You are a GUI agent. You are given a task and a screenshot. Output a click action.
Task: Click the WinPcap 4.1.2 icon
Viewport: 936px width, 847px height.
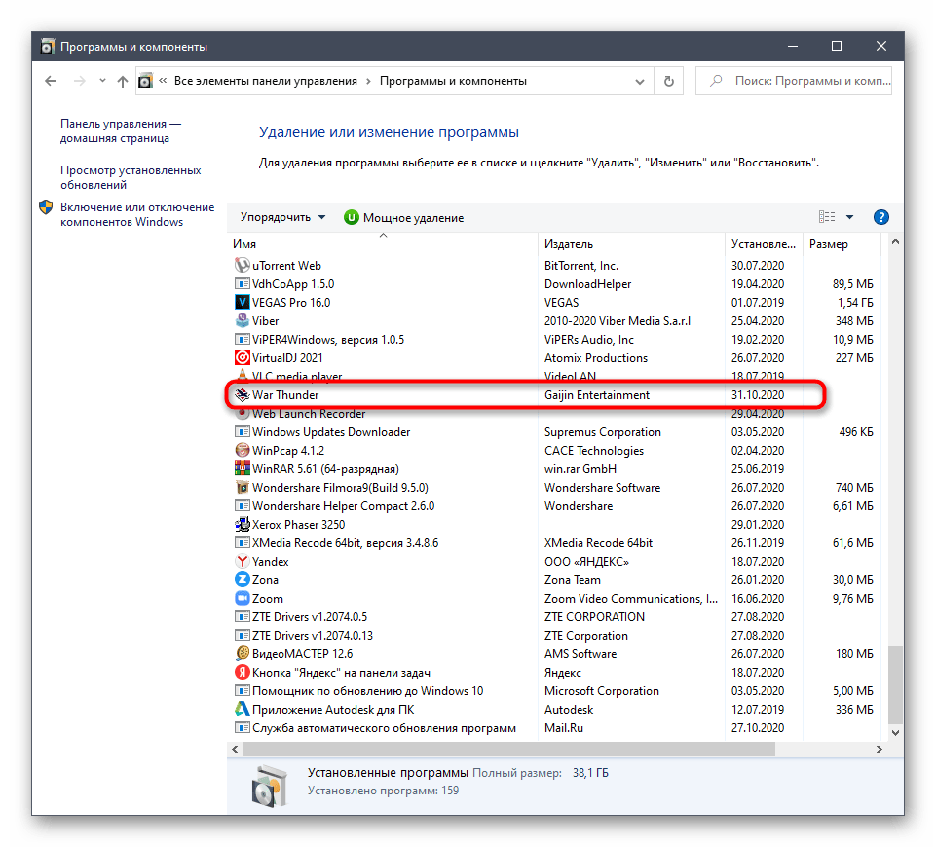click(243, 451)
